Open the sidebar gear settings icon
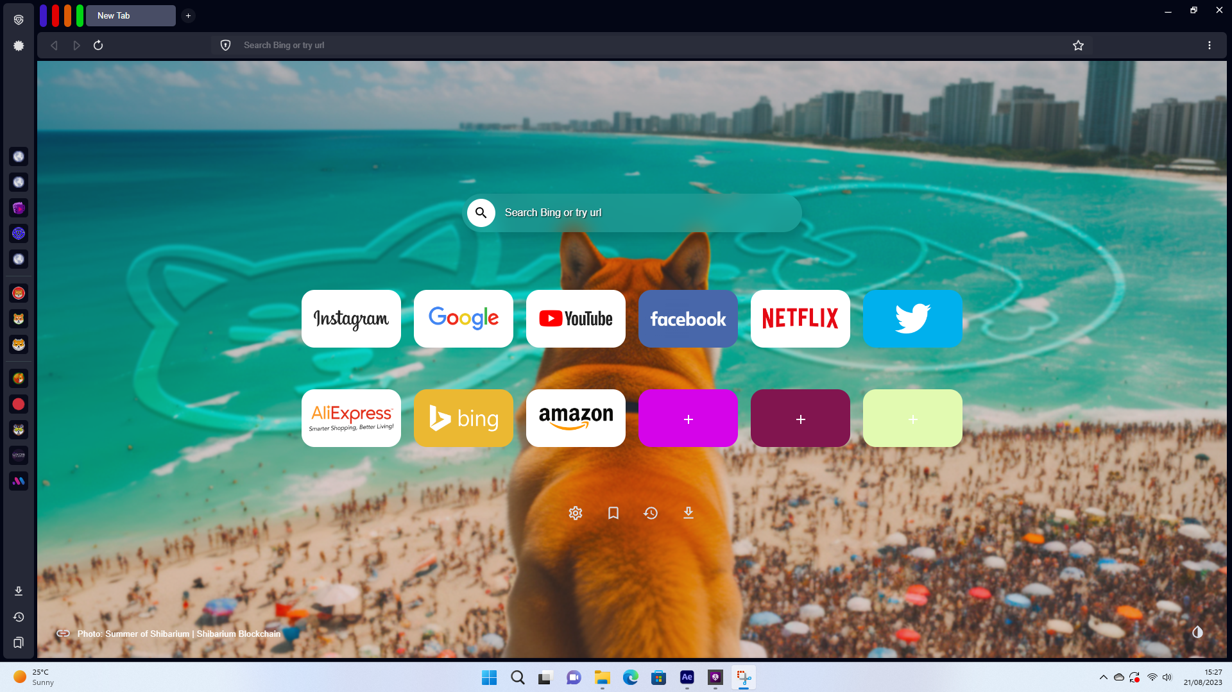 (19, 46)
